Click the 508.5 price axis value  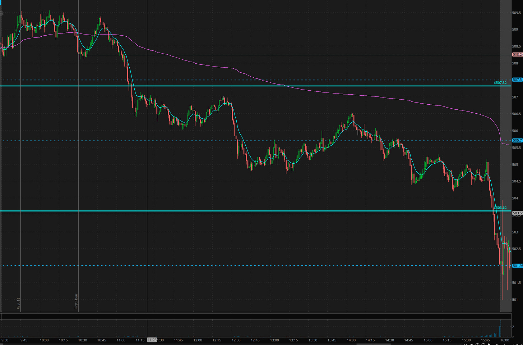tap(516, 46)
